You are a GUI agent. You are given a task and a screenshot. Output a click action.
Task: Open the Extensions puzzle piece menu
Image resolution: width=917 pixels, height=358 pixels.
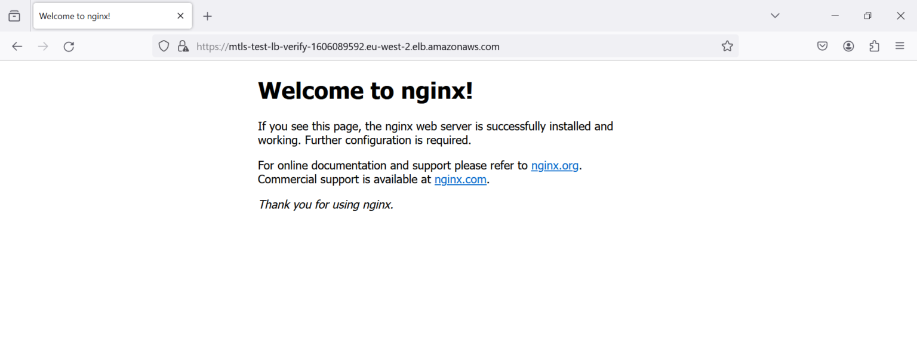coord(874,47)
